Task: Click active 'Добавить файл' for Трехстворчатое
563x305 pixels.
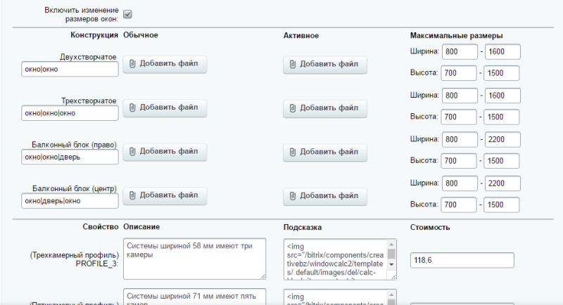Action: pos(325,108)
